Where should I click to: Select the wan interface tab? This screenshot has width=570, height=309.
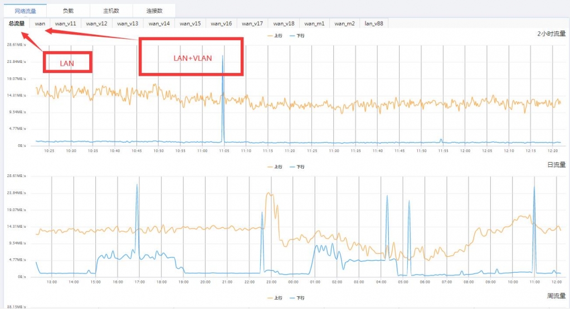pyautogui.click(x=40, y=23)
